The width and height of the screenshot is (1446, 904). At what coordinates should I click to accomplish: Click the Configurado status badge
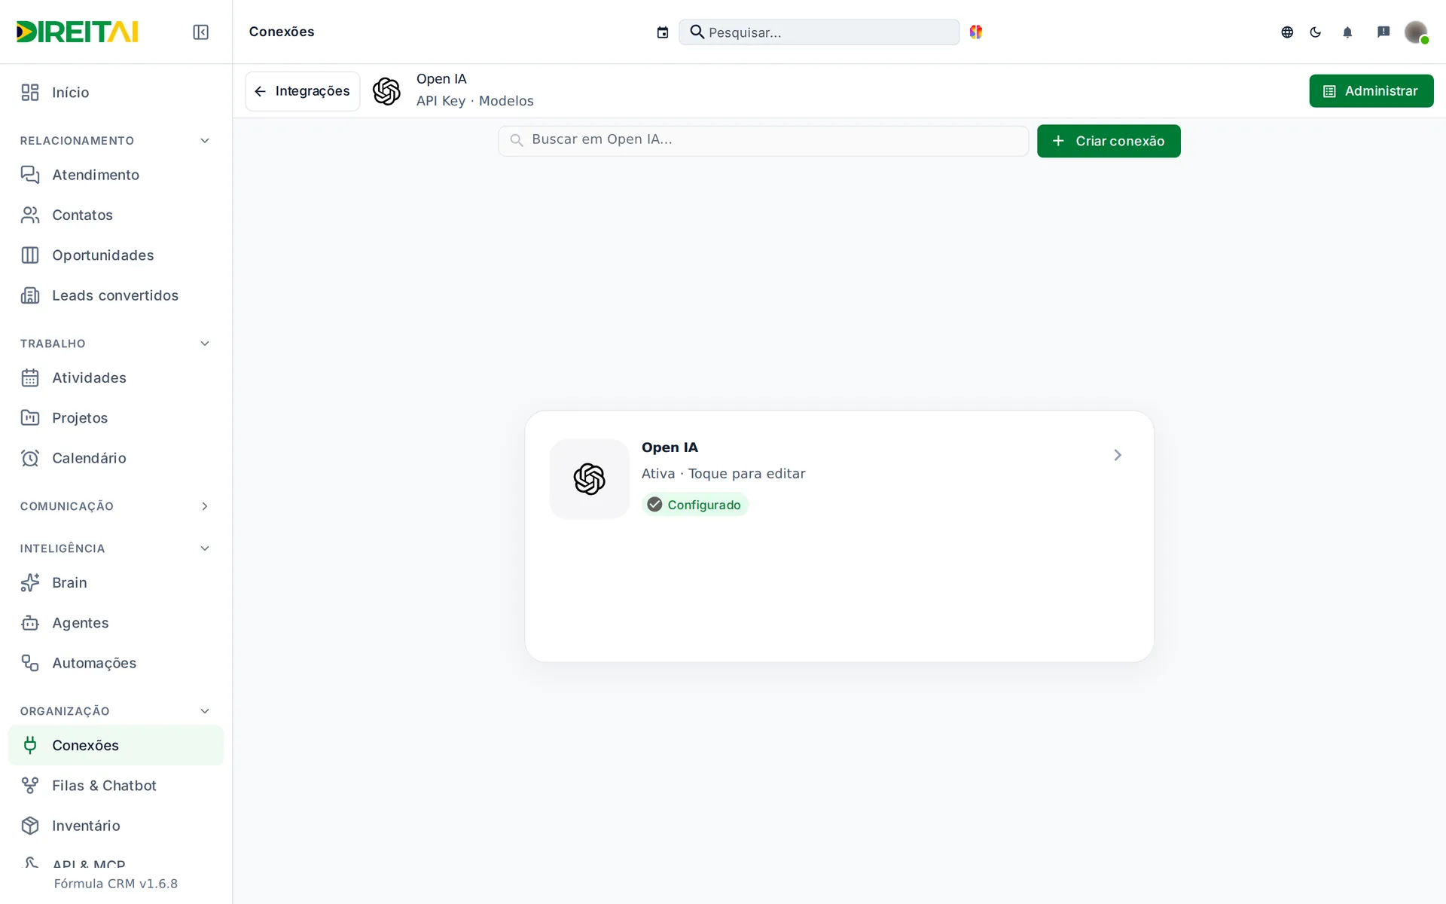point(694,505)
